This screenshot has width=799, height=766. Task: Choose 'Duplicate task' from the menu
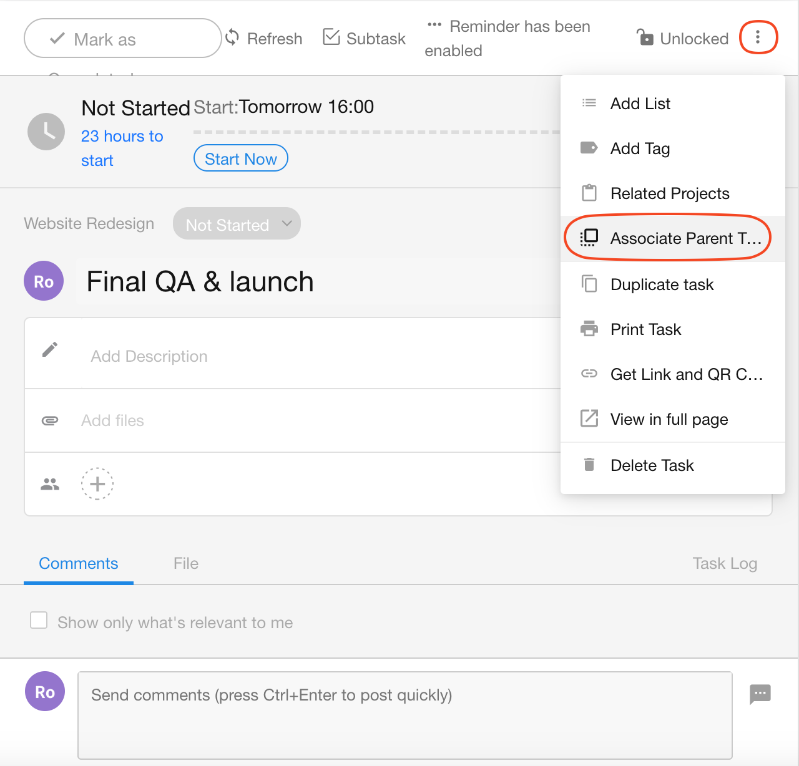tap(662, 284)
